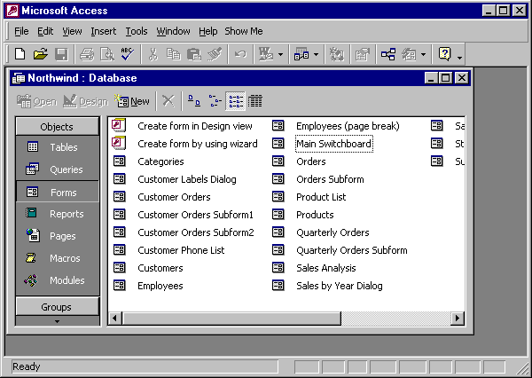Select Tables in the Objects bar
The height and width of the screenshot is (378, 532).
(57, 147)
